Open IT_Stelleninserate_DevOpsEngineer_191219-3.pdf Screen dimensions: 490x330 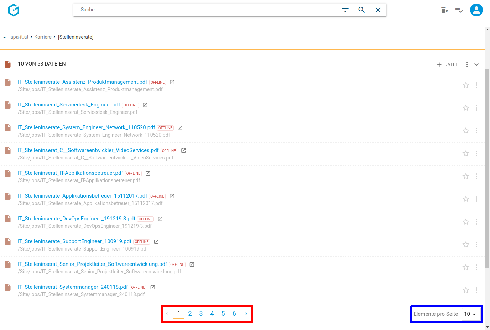[77, 219]
